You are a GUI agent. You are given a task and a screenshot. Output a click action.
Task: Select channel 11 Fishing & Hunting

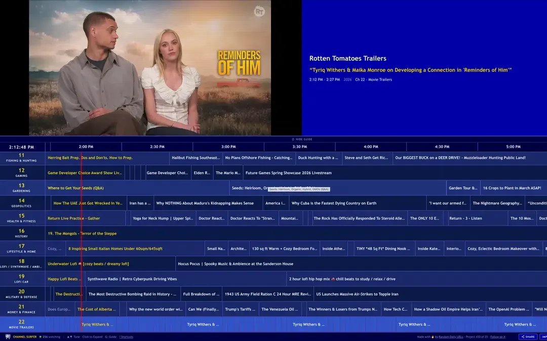click(22, 158)
